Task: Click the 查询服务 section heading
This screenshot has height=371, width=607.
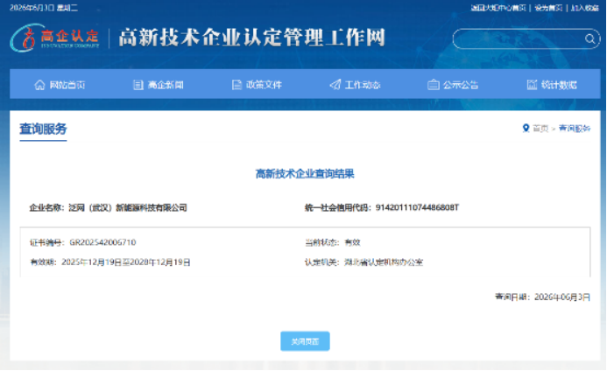Action: click(43, 129)
